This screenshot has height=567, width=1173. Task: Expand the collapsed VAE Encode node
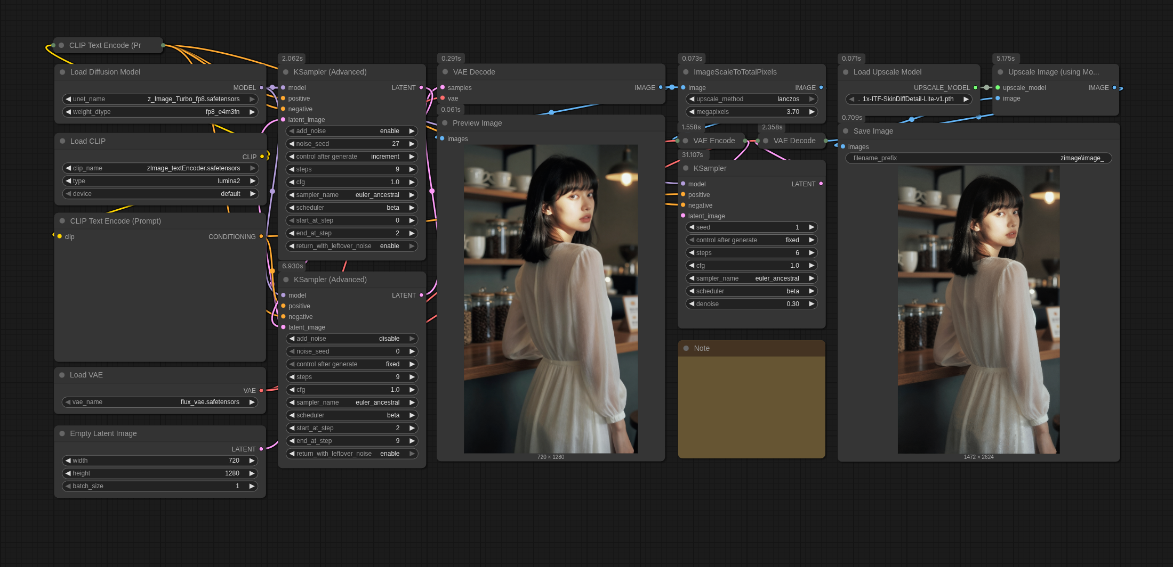point(686,141)
